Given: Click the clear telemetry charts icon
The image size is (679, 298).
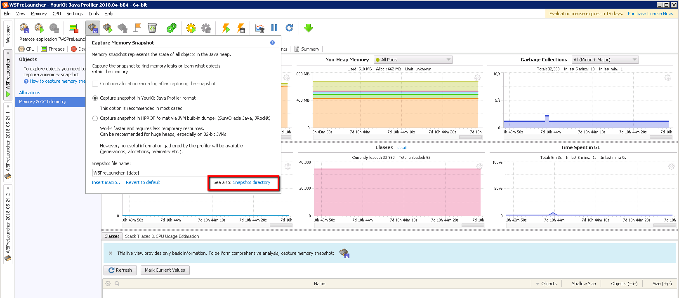Looking at the screenshot, I should [x=259, y=28].
